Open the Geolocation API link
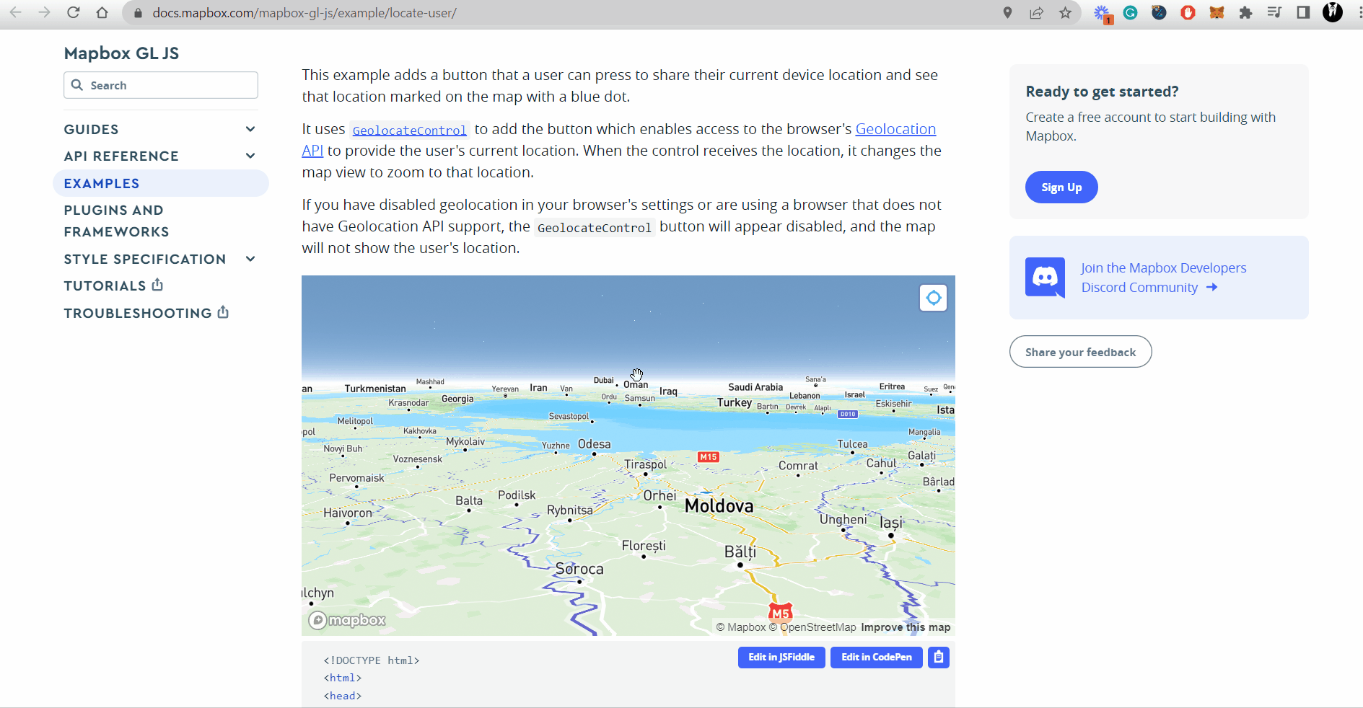This screenshot has width=1363, height=708. [895, 129]
